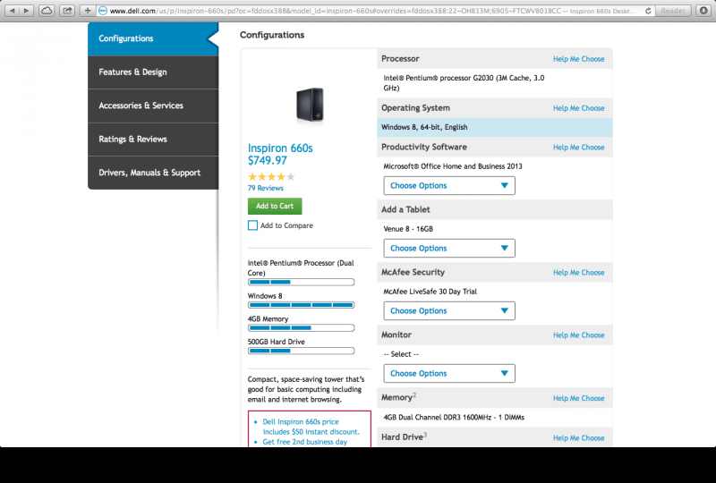Click McAfee LiveSafe 30 Day Trial text
Image resolution: width=716 pixels, height=483 pixels.
tap(430, 292)
